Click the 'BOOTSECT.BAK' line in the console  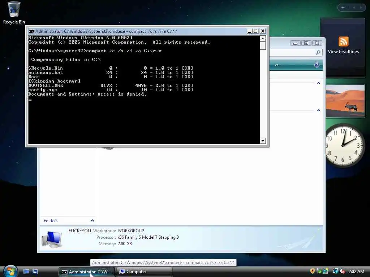coord(111,85)
